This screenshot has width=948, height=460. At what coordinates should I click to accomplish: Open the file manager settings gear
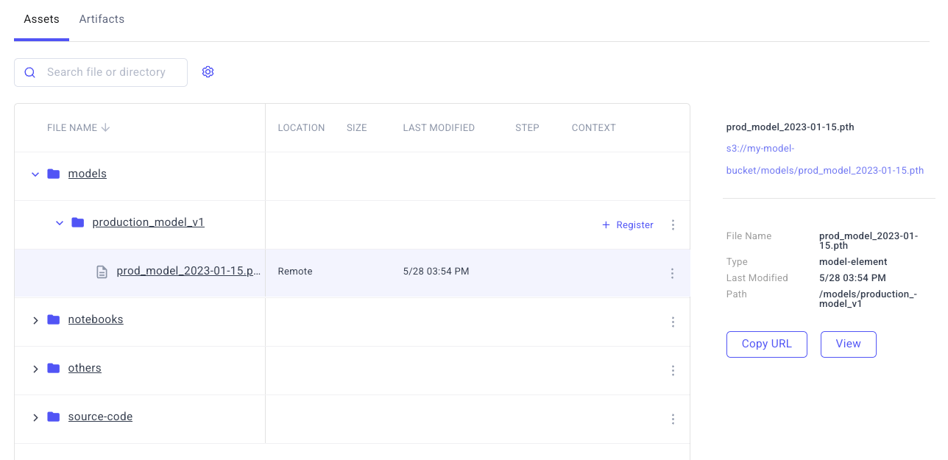[x=208, y=71]
